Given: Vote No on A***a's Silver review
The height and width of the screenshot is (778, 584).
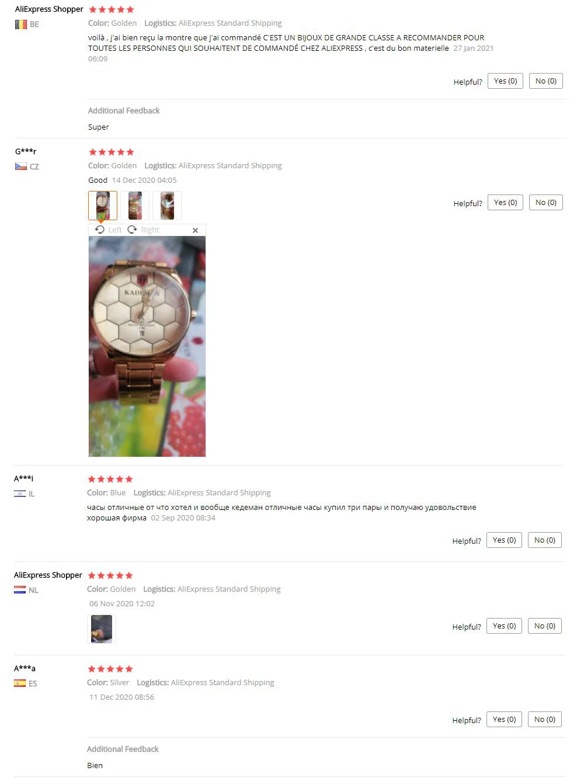Looking at the screenshot, I should tap(545, 720).
